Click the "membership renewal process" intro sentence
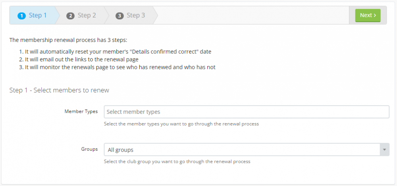 (x=68, y=40)
